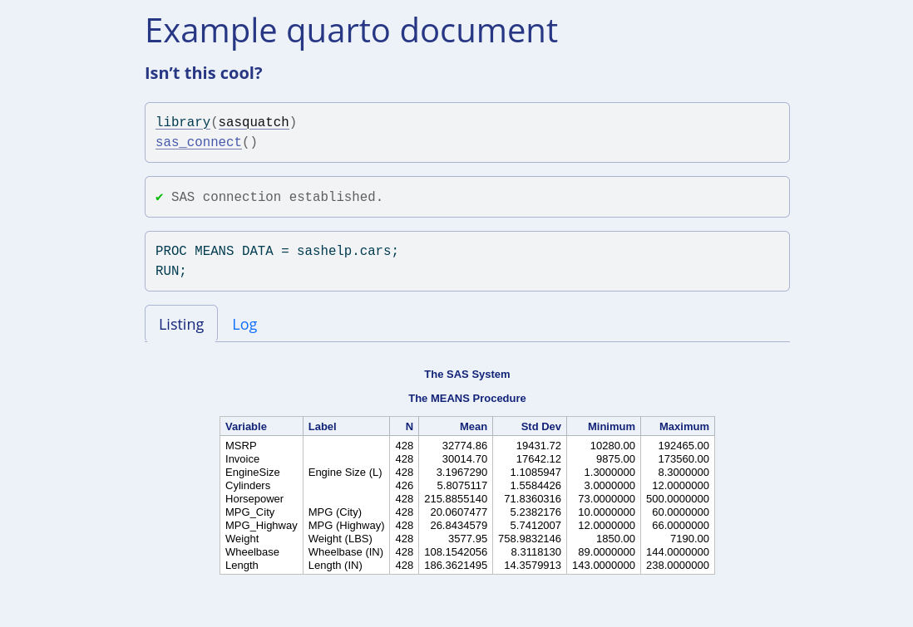This screenshot has width=913, height=627.
Task: Click the 'SAS connection established' message
Action: [x=277, y=198]
